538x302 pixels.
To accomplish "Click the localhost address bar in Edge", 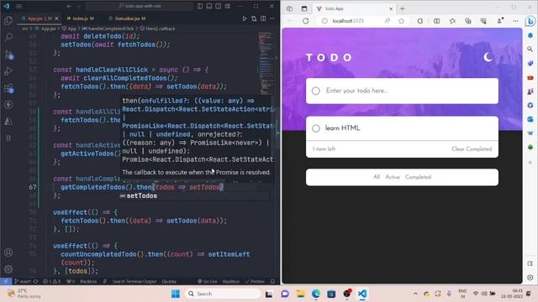I will pyautogui.click(x=347, y=21).
